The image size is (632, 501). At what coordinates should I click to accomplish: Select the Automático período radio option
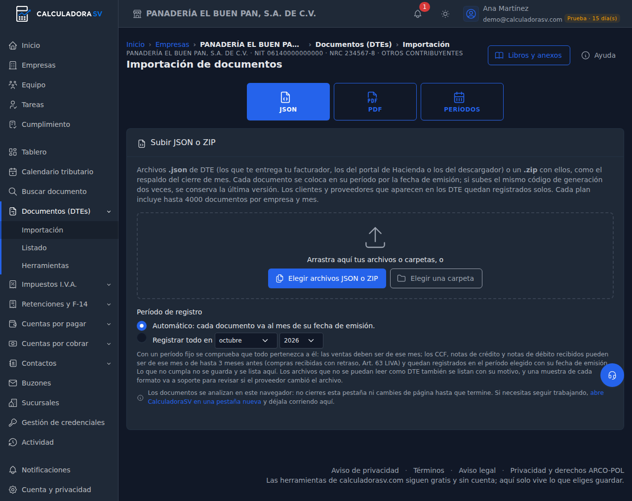pos(142,326)
